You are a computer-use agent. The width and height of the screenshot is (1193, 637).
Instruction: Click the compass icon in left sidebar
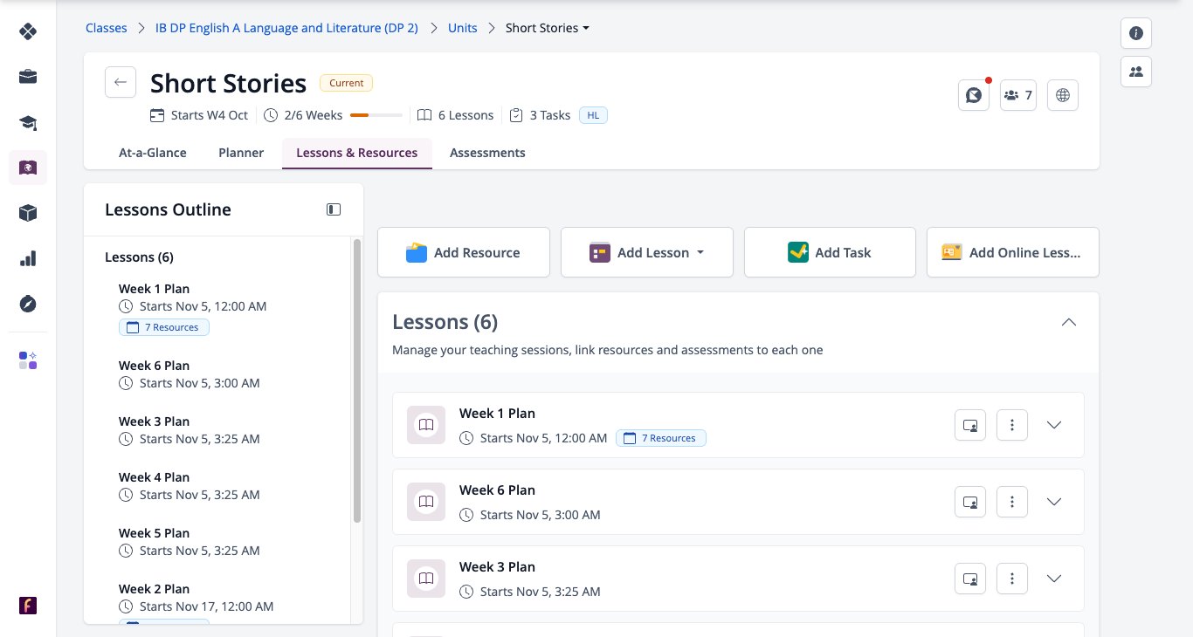coord(28,304)
